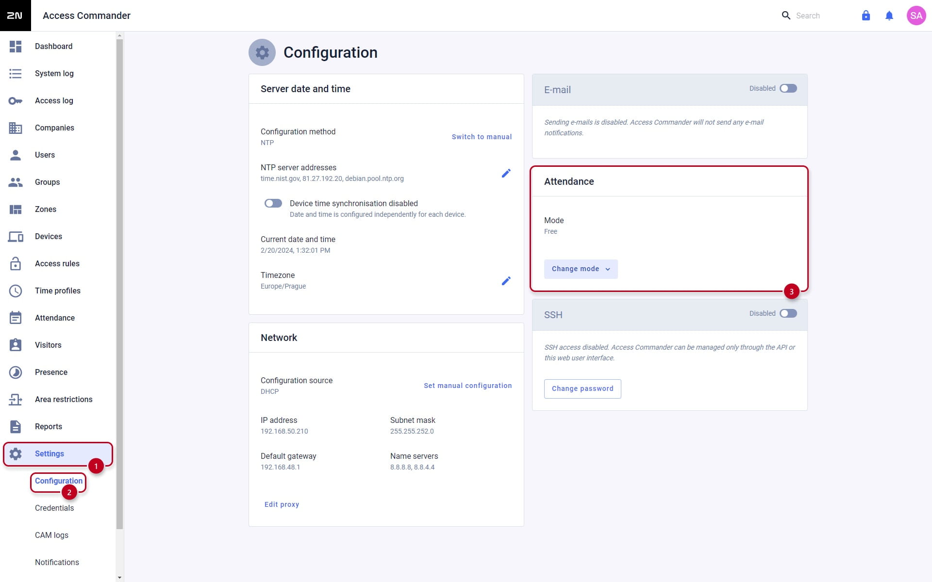Click the 2N logo icon
The image size is (932, 582).
[x=15, y=16]
